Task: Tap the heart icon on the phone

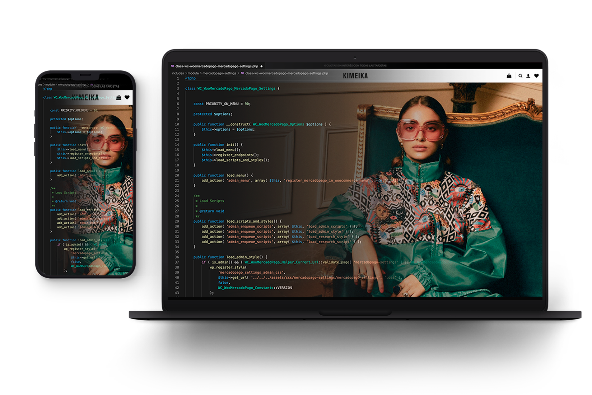Action: click(x=127, y=97)
